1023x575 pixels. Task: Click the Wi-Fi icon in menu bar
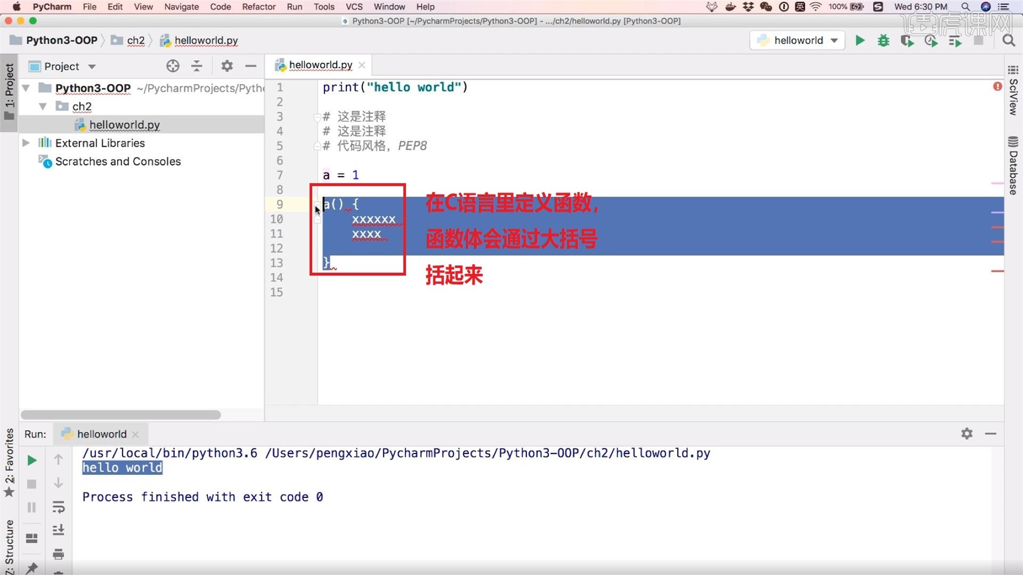[x=815, y=7]
